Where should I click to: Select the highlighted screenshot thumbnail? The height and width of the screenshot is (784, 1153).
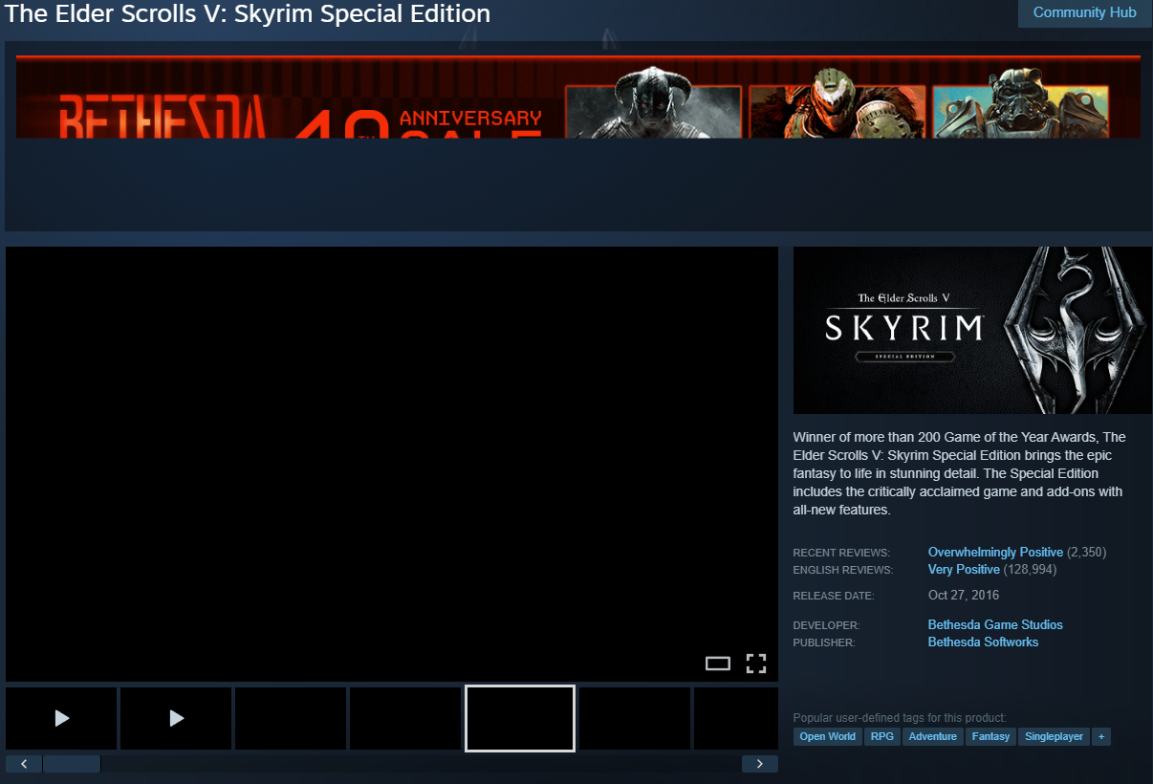(x=520, y=718)
